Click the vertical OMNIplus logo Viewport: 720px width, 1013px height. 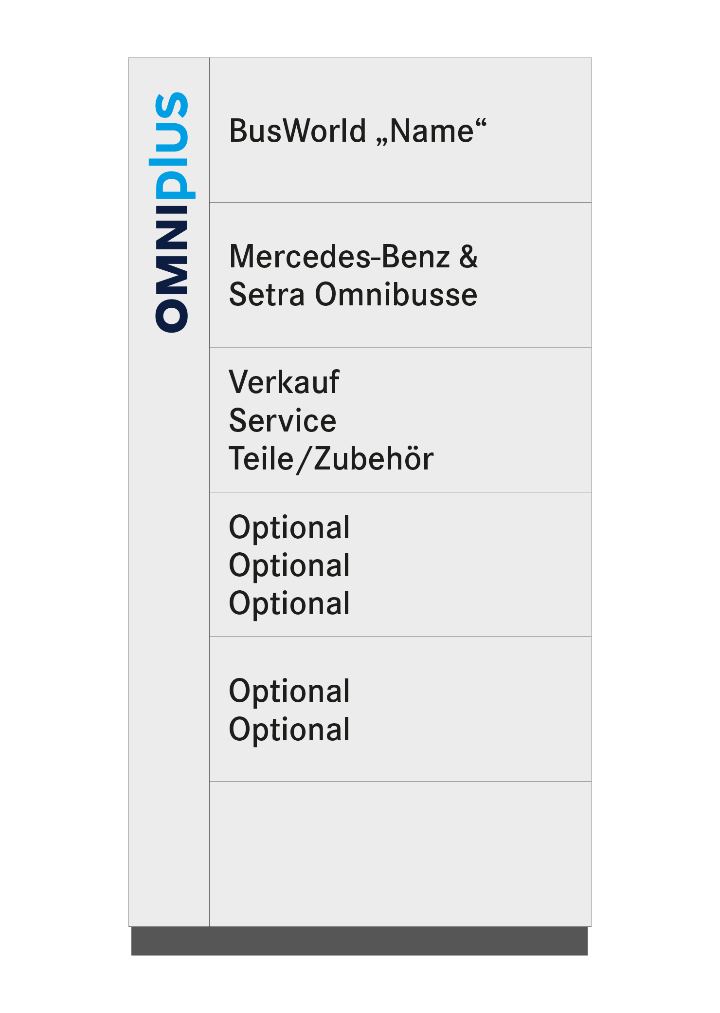pos(172,212)
